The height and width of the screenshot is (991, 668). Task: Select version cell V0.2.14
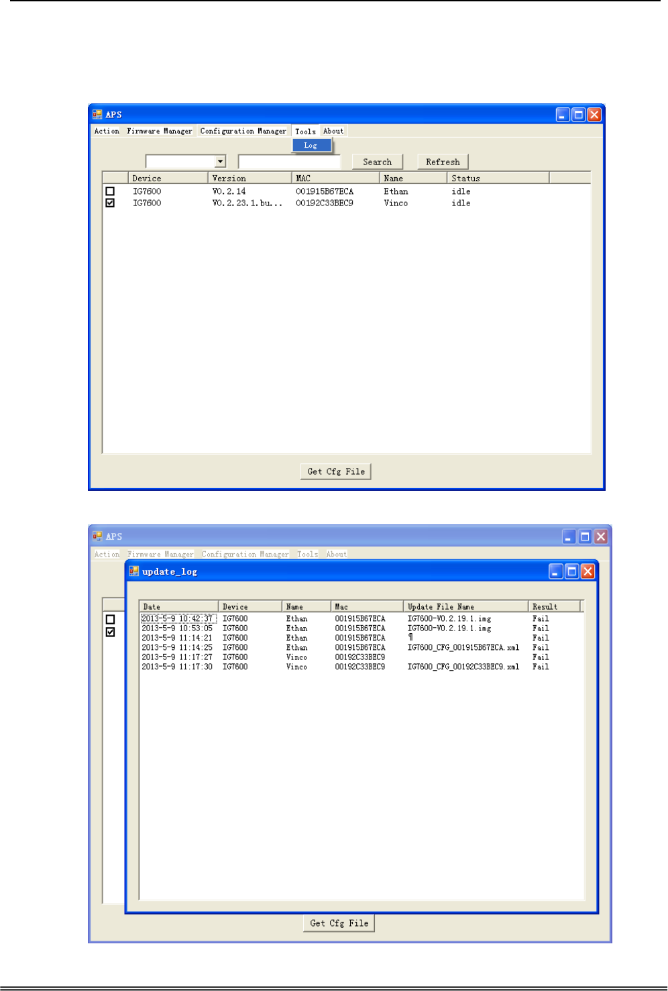(229, 191)
